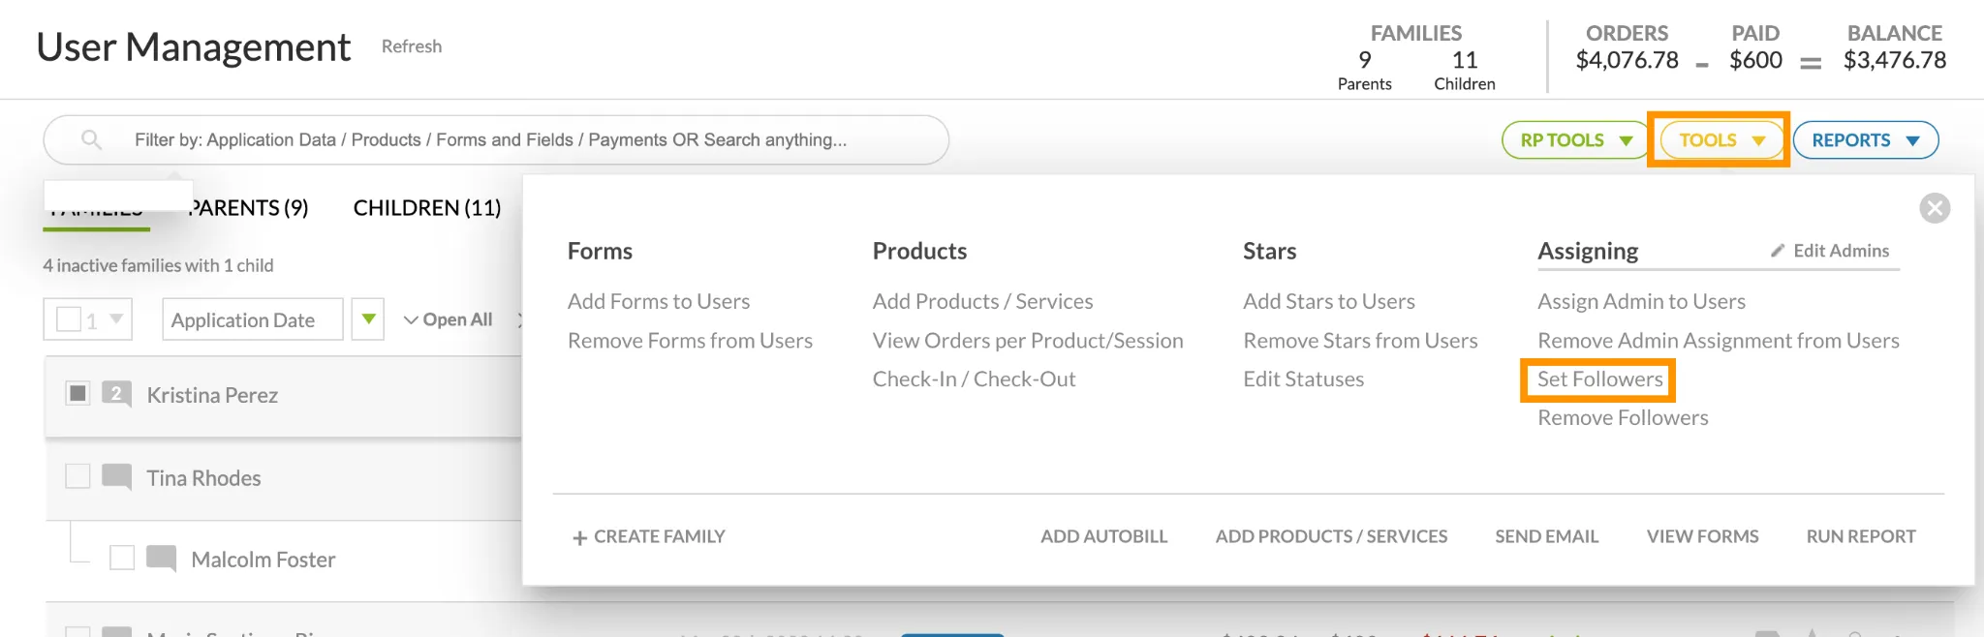Viewport: 1984px width, 637px height.
Task: Expand all families with Open All
Action: pos(448,319)
